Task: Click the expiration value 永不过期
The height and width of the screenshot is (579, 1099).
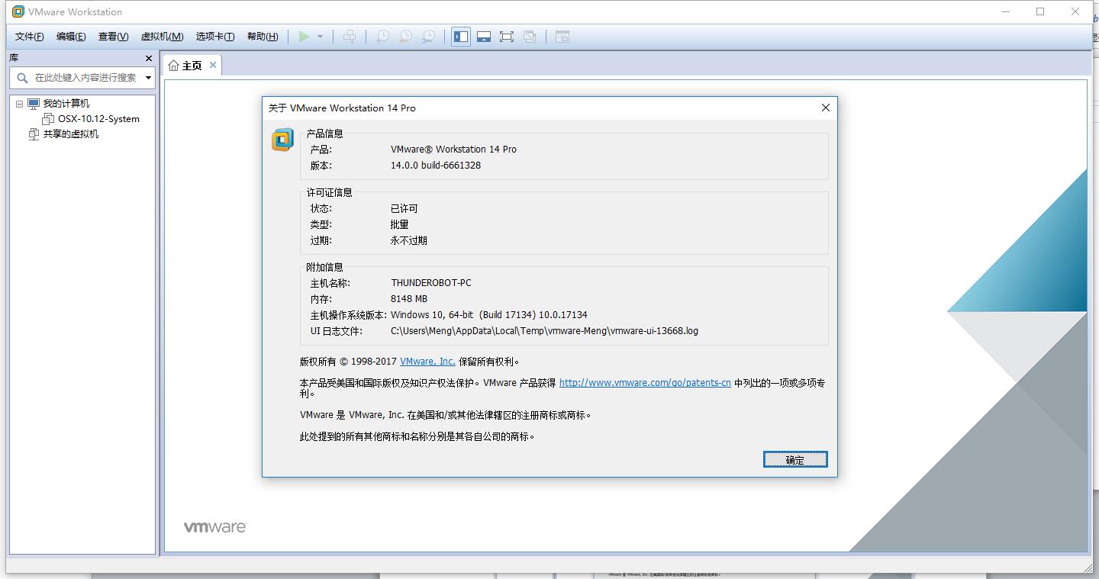Action: pos(409,240)
